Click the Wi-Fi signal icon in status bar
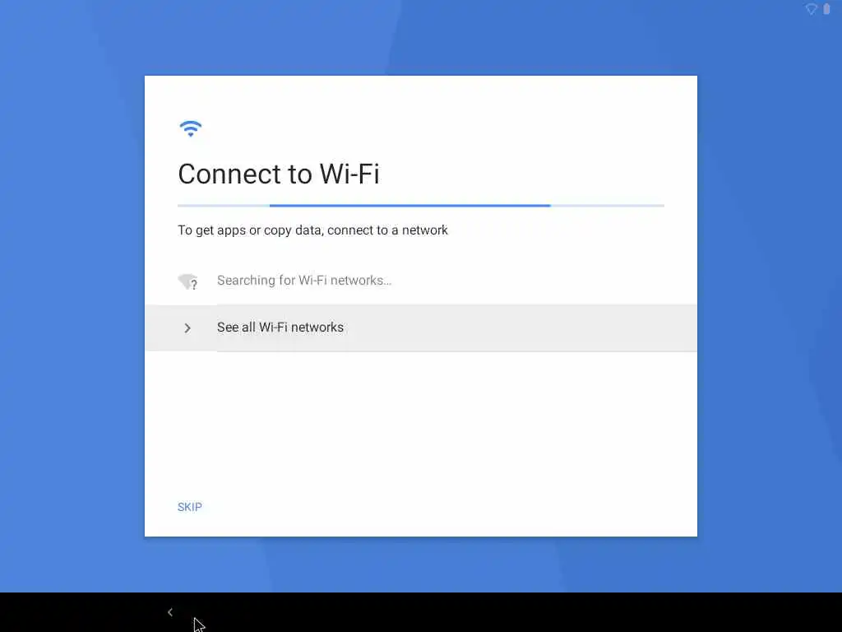842x632 pixels. [x=811, y=9]
